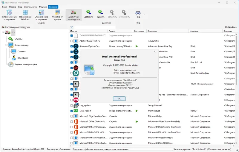Enable the klcp_update checkbox
Viewport: 239px width, 152px height.
(x=71, y=105)
